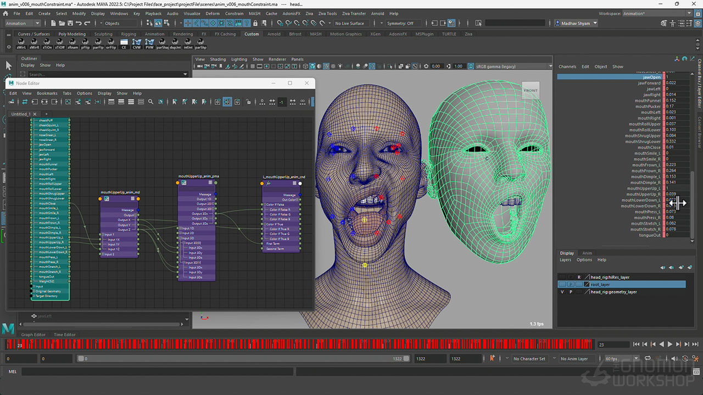Select the mouthUpperUp_anim_md node title
The width and height of the screenshot is (703, 395).
[x=120, y=193]
